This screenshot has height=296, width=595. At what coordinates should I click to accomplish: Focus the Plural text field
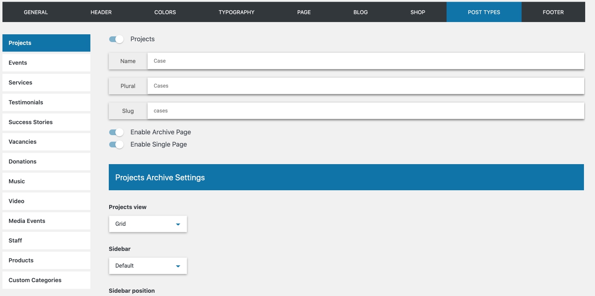point(365,86)
